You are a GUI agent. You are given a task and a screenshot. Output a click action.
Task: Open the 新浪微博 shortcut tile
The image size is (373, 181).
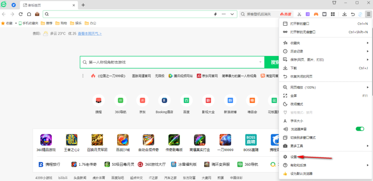click(x=230, y=101)
